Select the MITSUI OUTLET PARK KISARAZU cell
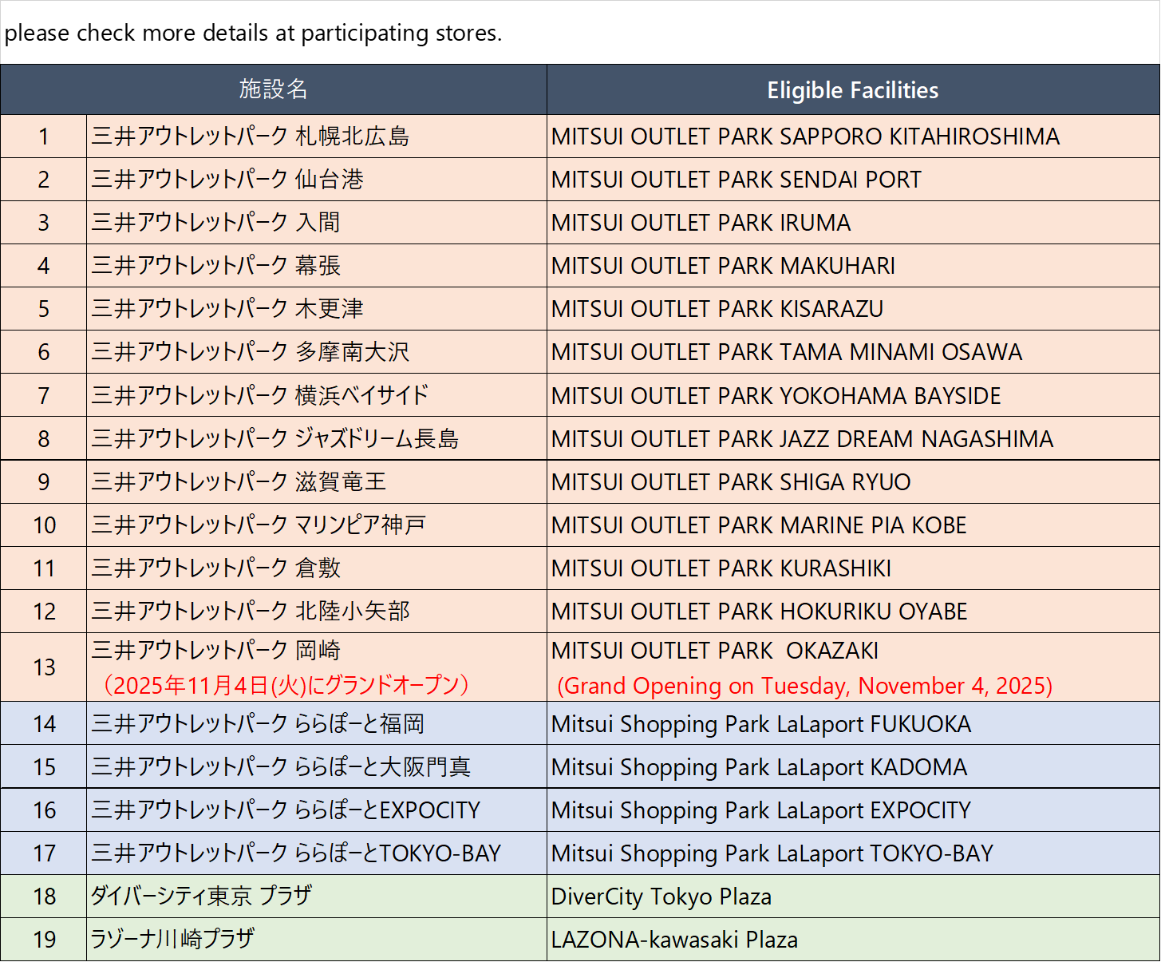 pyautogui.click(x=717, y=309)
